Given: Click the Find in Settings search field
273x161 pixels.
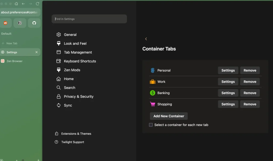Looking at the screenshot, I should pos(89,19).
